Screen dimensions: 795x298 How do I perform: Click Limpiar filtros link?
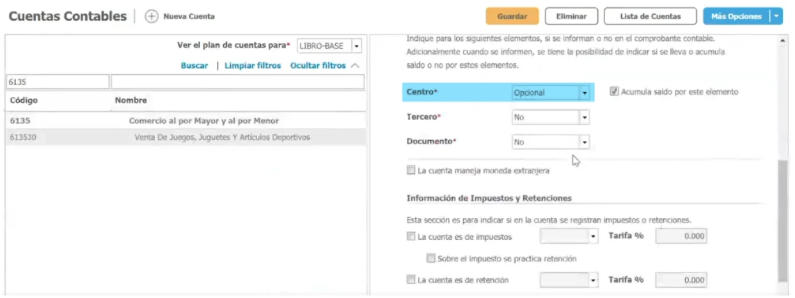click(253, 66)
